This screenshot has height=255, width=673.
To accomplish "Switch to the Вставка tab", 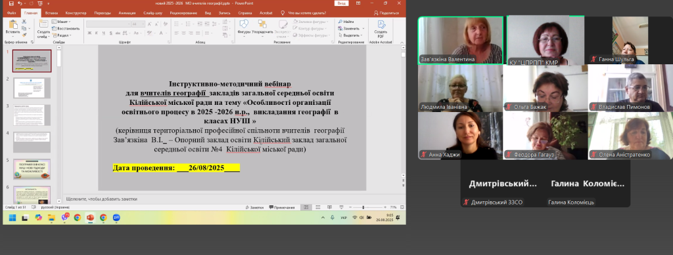I will click(51, 13).
